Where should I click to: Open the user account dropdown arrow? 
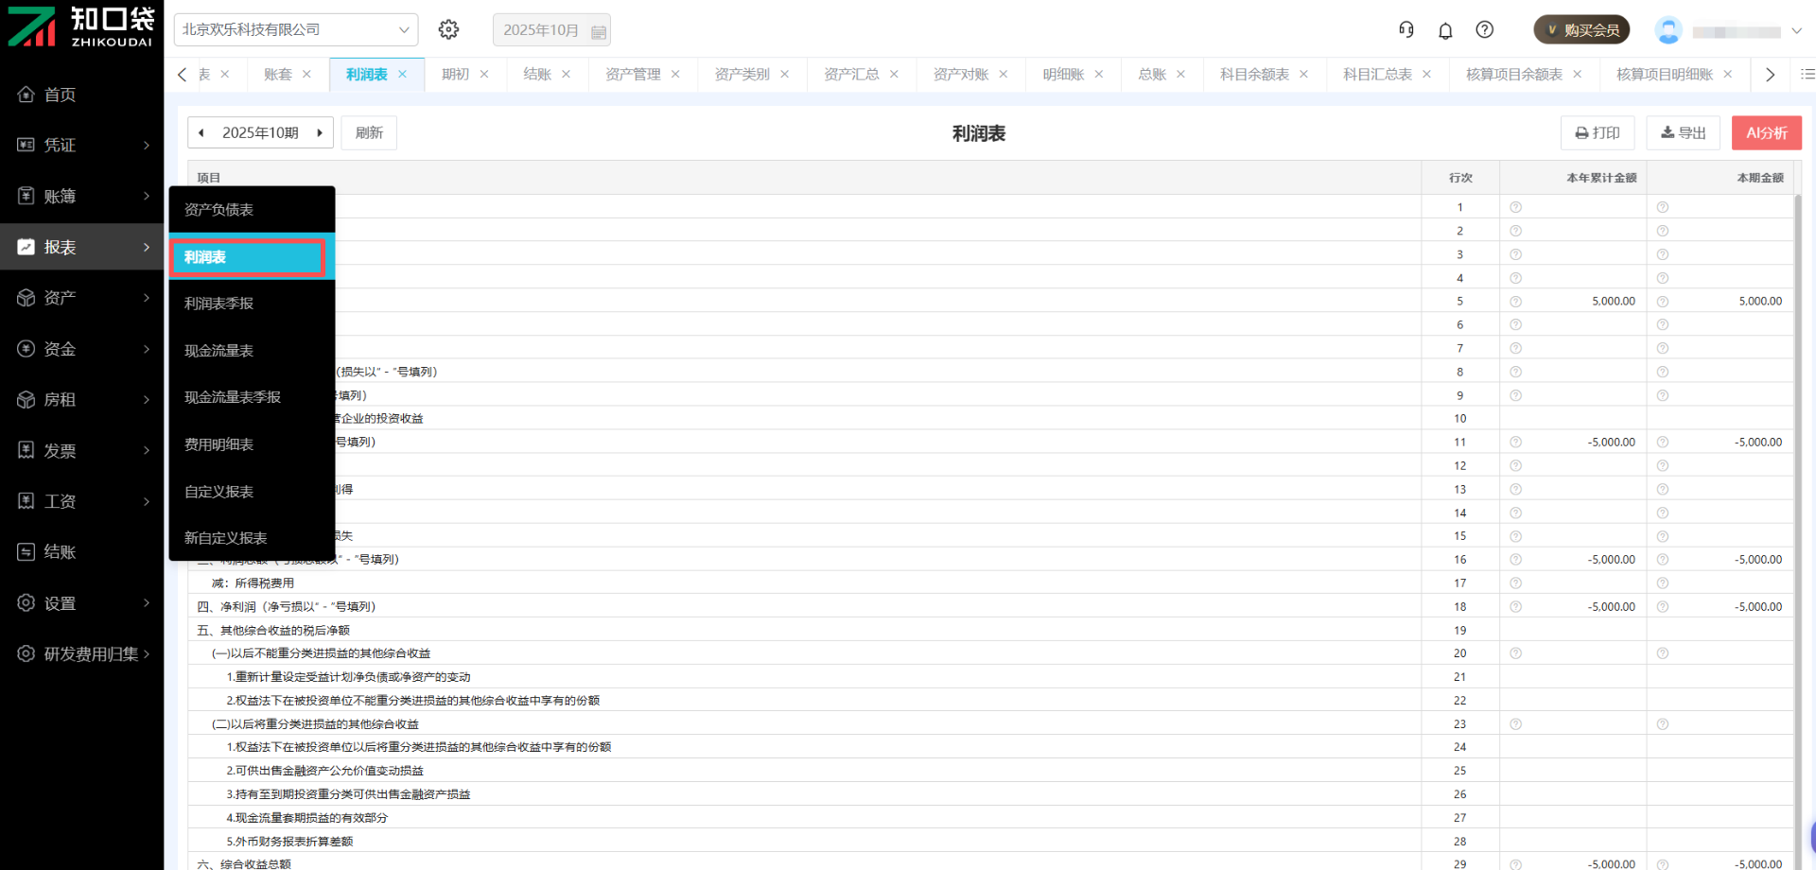[1796, 31]
